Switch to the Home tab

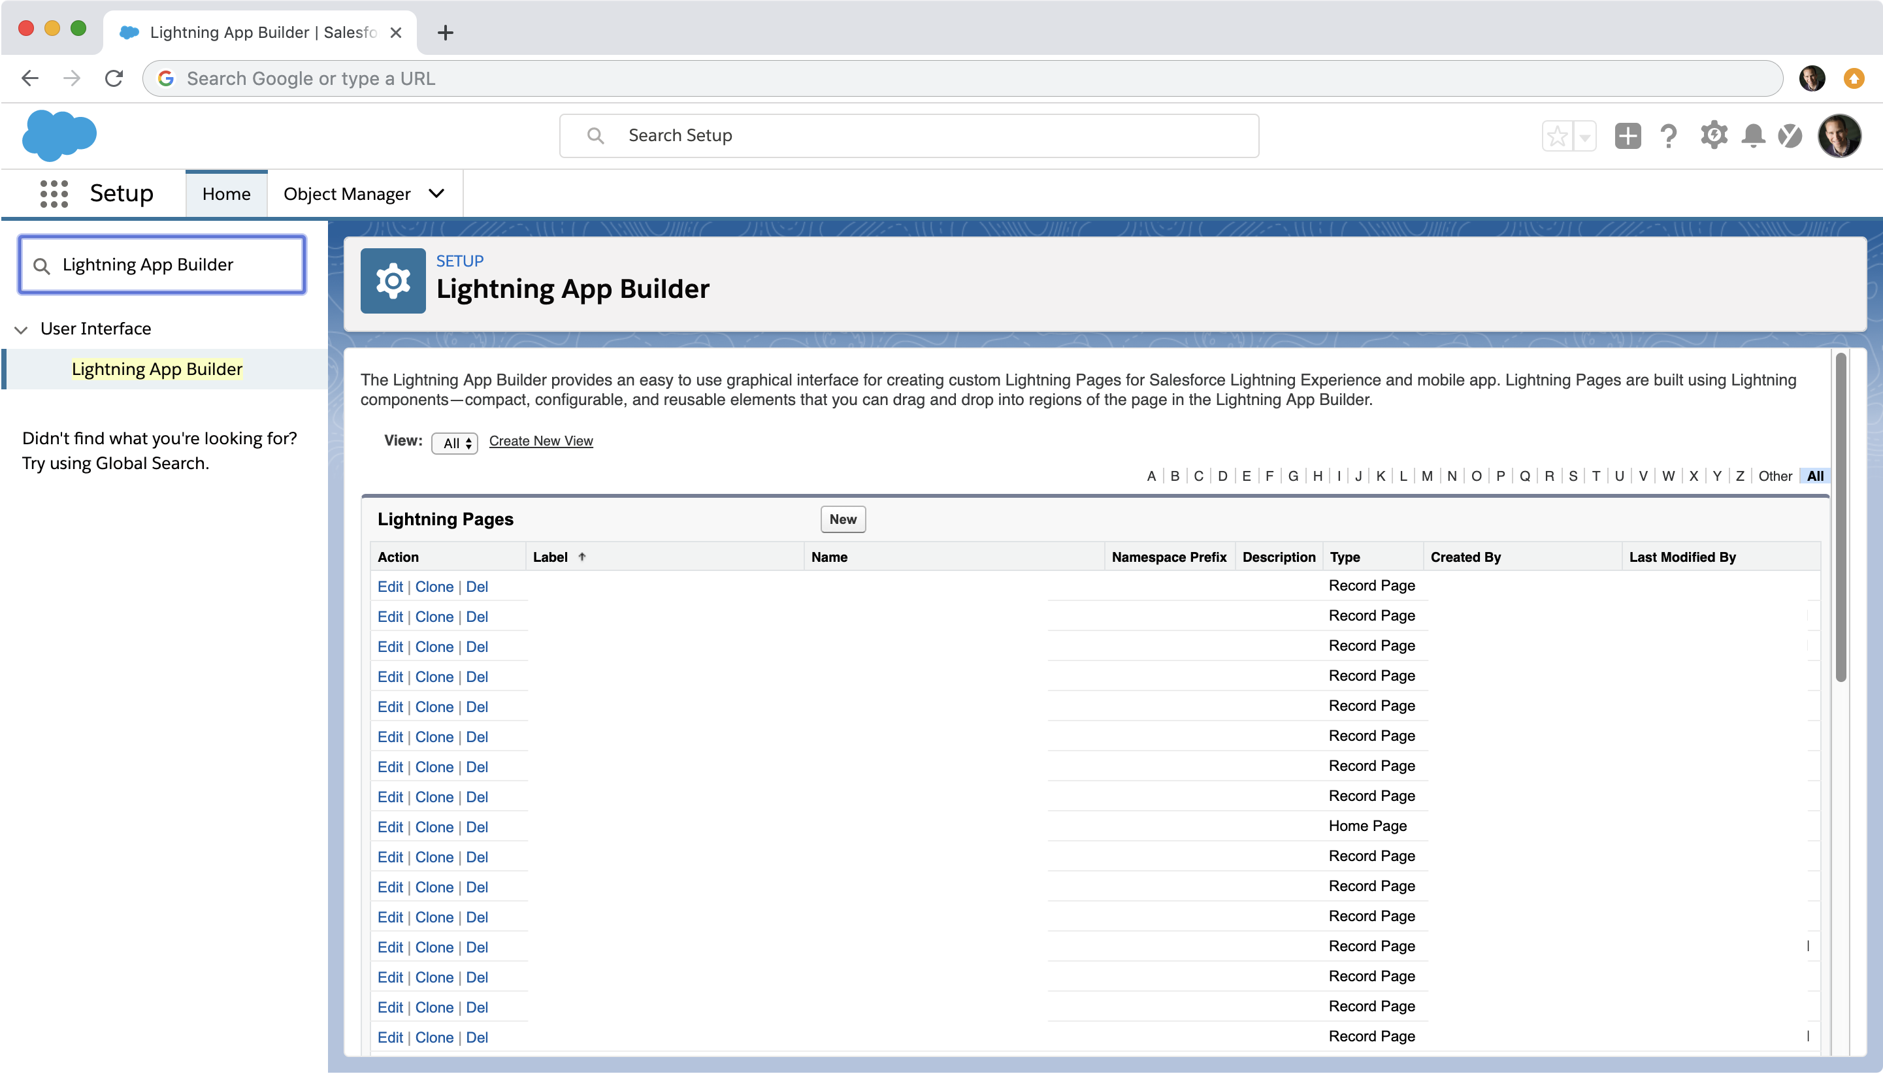click(227, 194)
